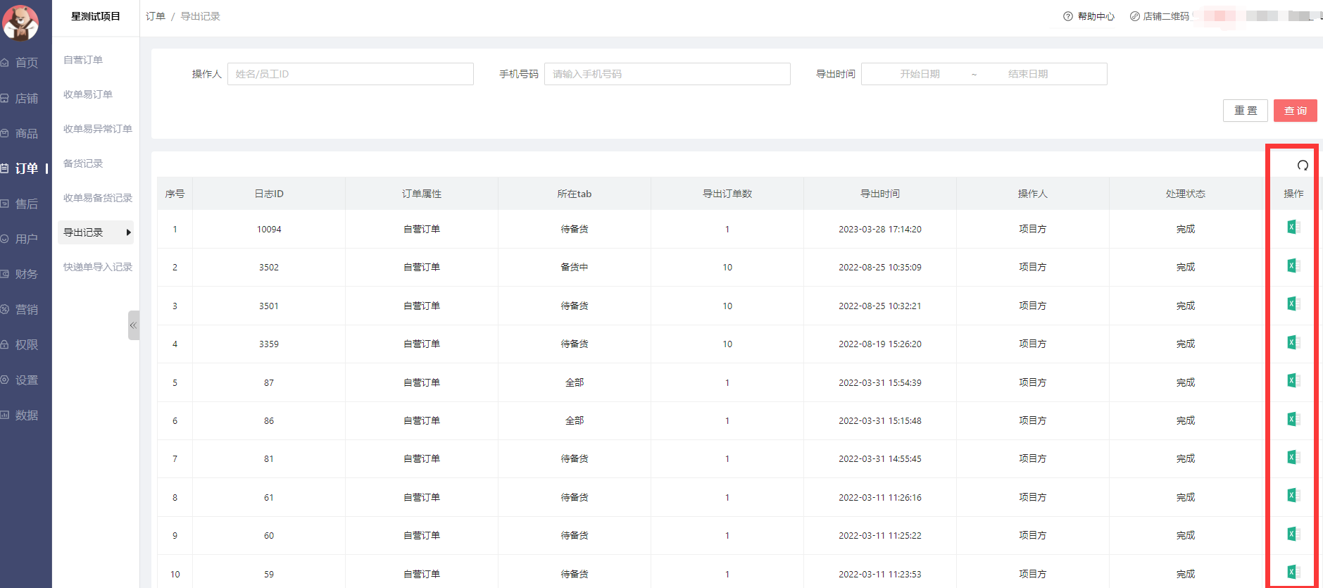Click the 查询 search button
The height and width of the screenshot is (588, 1323).
coord(1295,111)
